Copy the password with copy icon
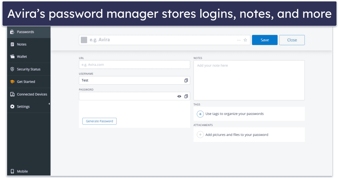Image resolution: width=339 pixels, height=178 pixels. coord(186,96)
